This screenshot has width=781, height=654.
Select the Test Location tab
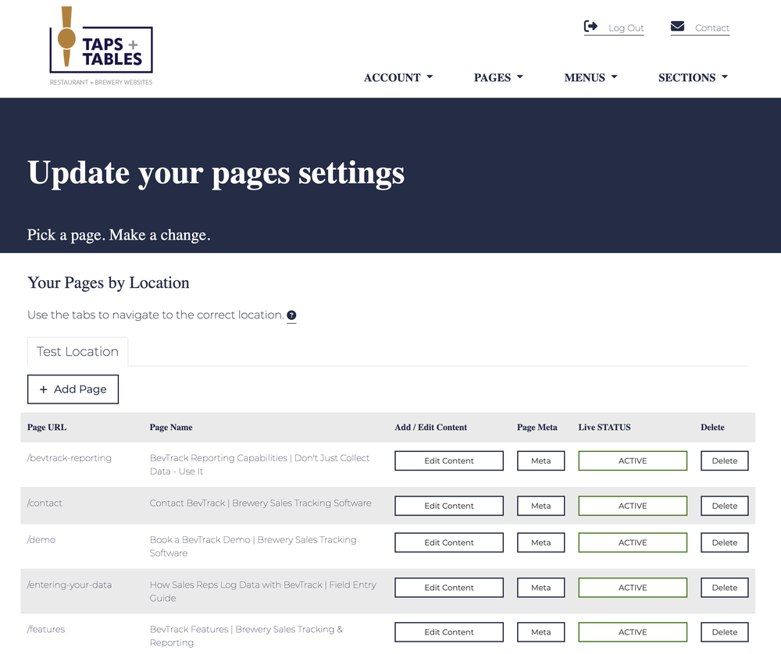tap(77, 351)
